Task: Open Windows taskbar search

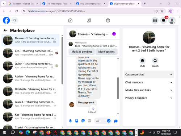Action: point(13,132)
